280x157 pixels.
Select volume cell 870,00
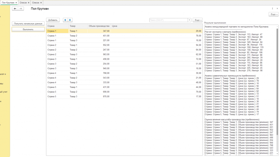(x=99, y=97)
